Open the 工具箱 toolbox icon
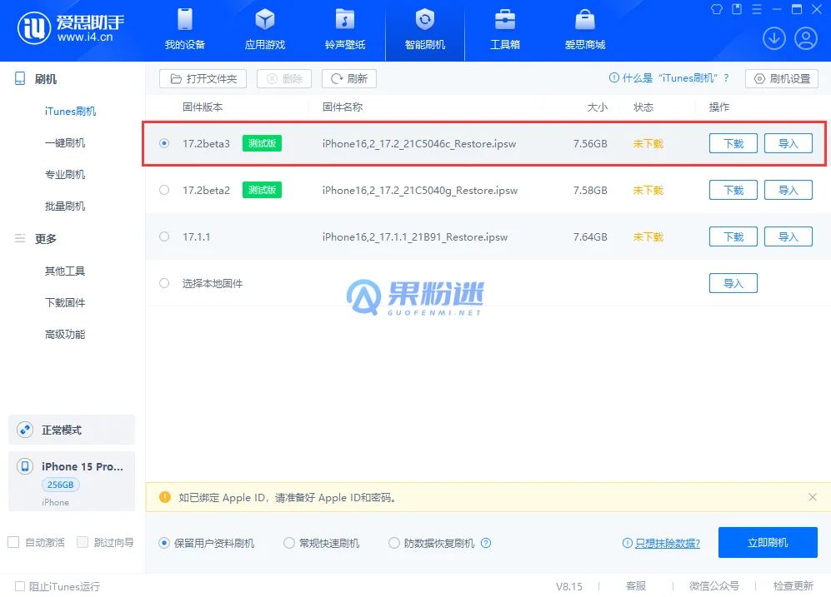Viewport: 831px width, 597px height. pyautogui.click(x=504, y=20)
